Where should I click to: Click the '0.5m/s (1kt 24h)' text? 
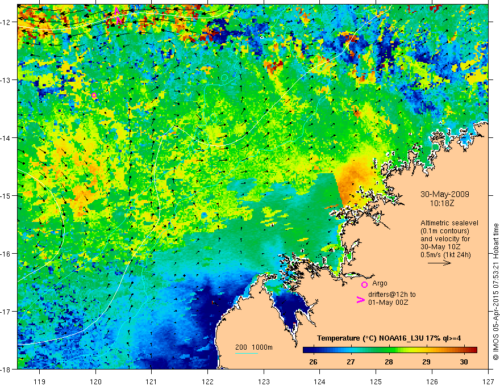coord(445,255)
